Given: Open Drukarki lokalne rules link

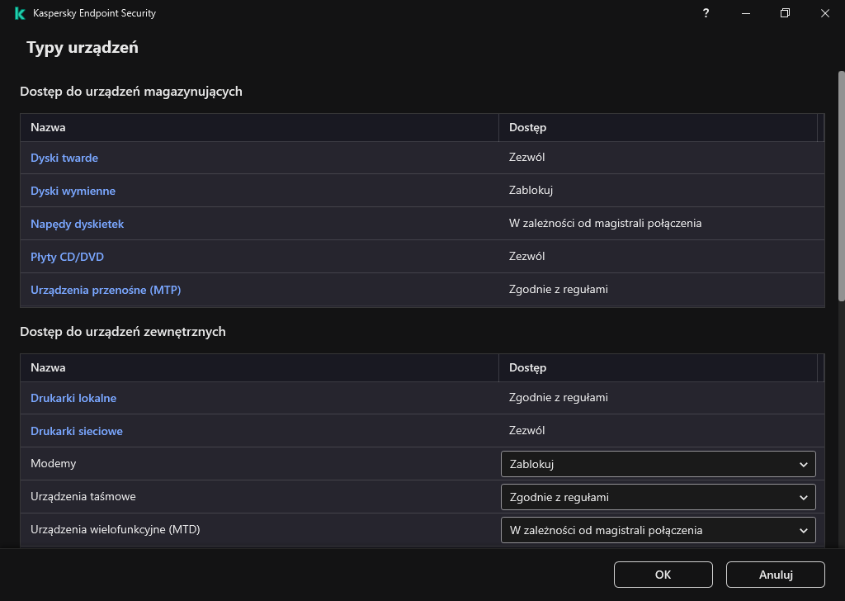Looking at the screenshot, I should [x=73, y=398].
